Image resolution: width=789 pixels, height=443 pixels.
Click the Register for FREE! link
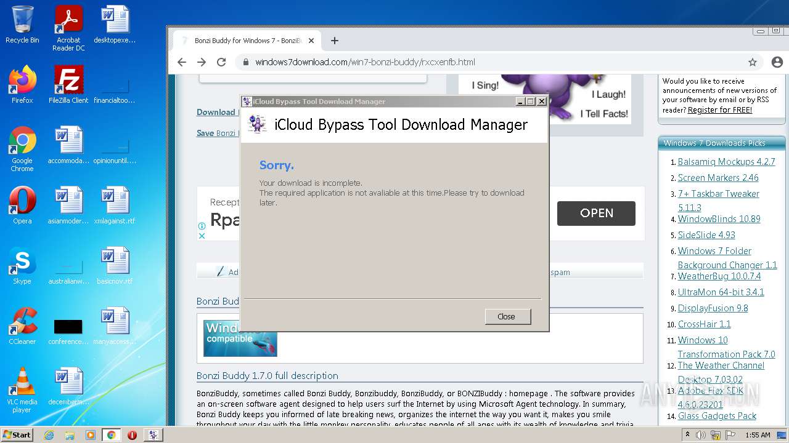pyautogui.click(x=720, y=110)
